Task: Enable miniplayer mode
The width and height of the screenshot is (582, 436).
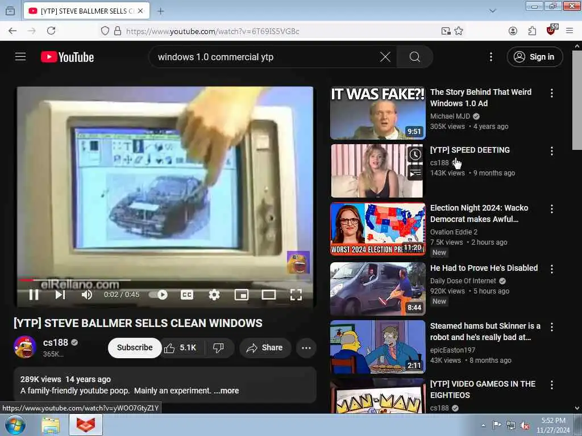Action: coord(241,295)
